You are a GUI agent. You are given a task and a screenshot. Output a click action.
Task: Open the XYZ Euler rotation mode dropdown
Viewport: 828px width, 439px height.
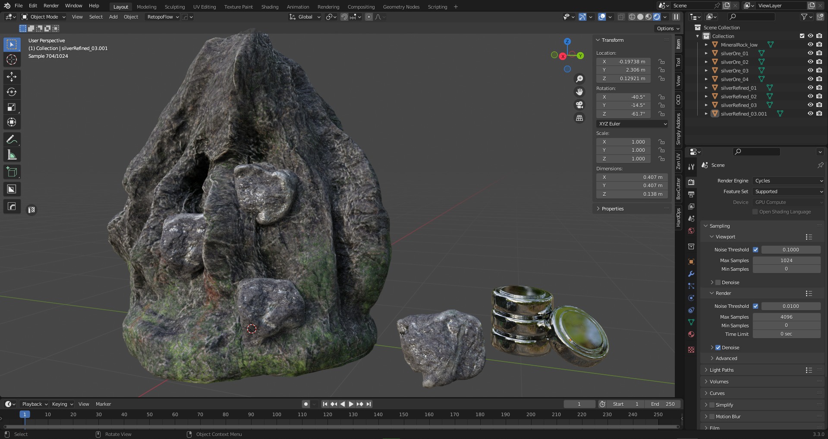tap(632, 124)
